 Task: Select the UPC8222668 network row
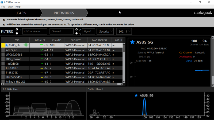[x=62, y=55]
